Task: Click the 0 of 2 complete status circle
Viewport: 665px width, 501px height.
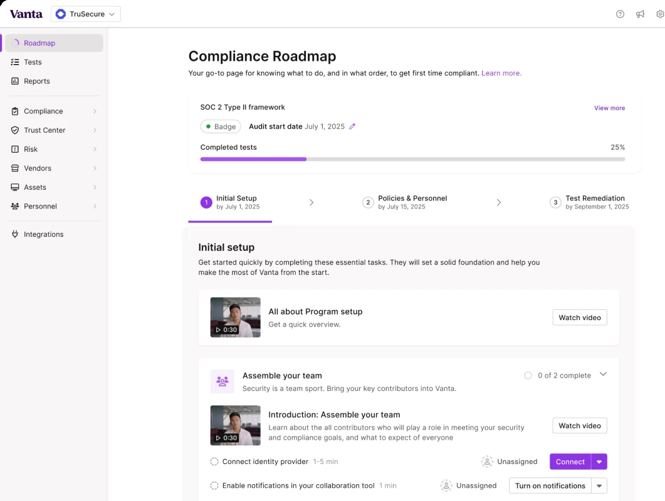Action: pos(528,376)
